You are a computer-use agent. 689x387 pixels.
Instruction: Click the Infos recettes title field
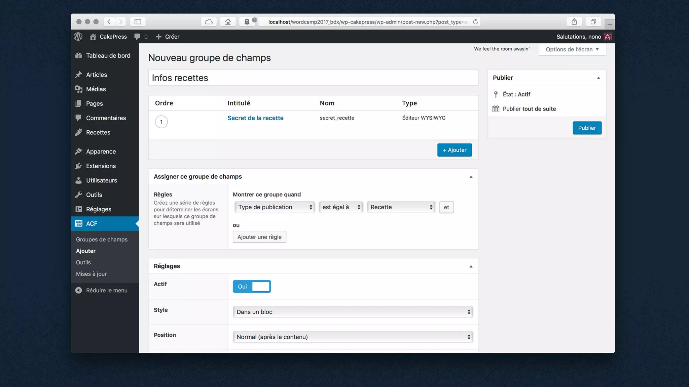click(313, 78)
